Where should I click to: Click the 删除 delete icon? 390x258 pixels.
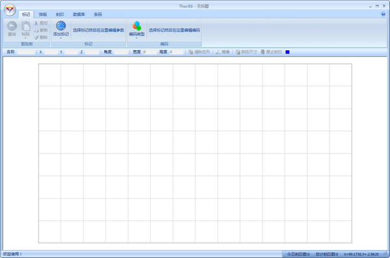(36, 37)
